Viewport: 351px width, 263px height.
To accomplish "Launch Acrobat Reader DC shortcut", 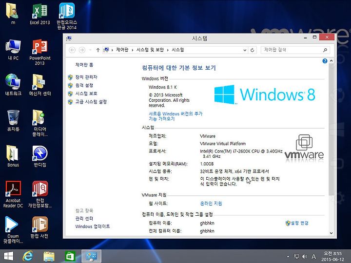I will (13, 194).
